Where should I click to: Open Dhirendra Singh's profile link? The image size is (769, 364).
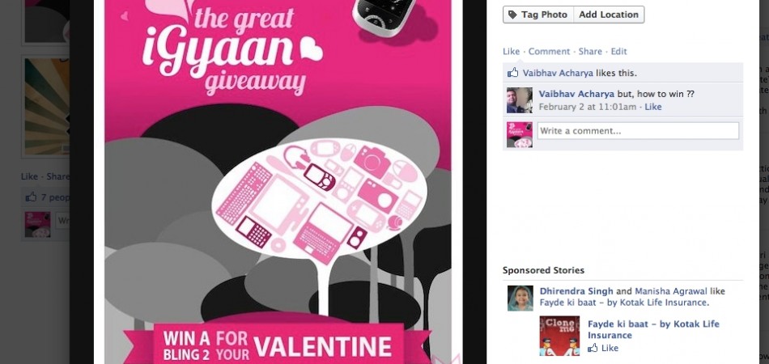tap(576, 291)
